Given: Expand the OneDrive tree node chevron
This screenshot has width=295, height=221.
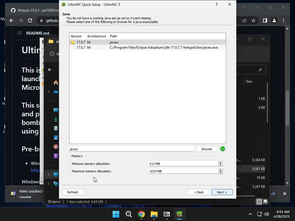Looking at the screenshot, I should pyautogui.click(x=48, y=92).
